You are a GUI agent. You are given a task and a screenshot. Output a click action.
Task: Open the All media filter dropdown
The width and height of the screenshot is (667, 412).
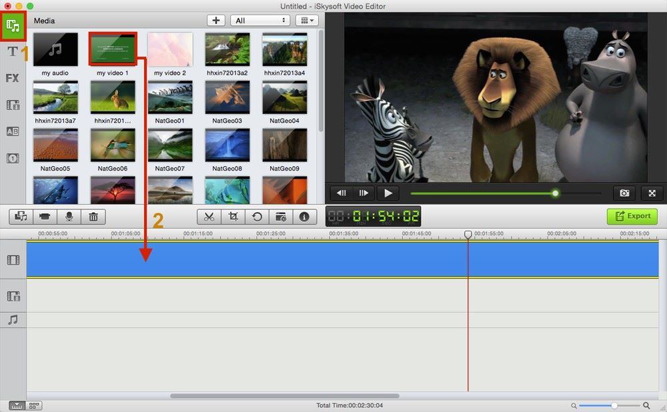click(260, 21)
